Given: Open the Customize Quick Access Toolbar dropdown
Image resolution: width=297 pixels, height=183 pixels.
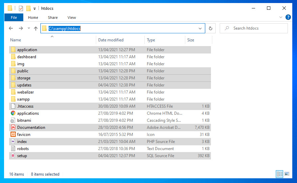Looking at the screenshot, I should 34,8.
